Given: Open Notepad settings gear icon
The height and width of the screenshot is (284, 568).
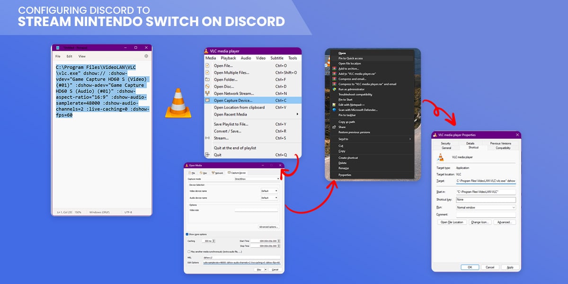Looking at the screenshot, I should coord(146,56).
